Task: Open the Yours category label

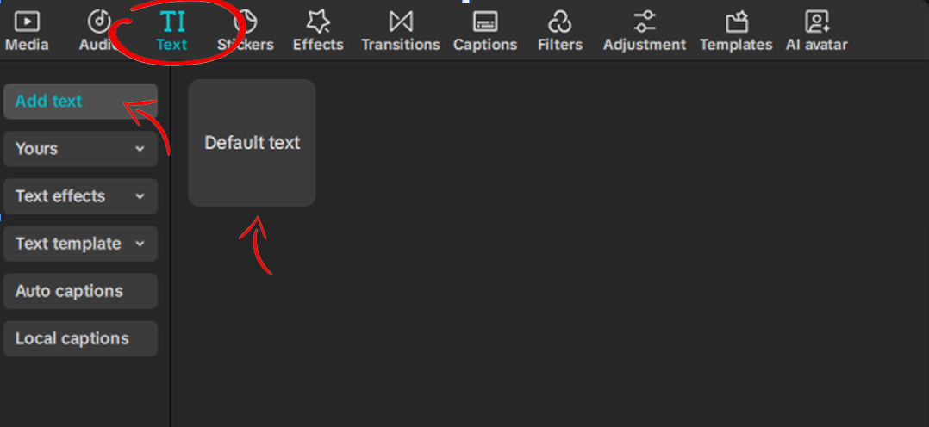Action: (x=37, y=149)
